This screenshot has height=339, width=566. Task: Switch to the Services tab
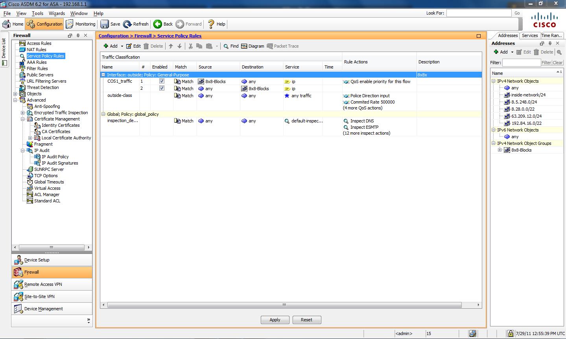pos(530,35)
